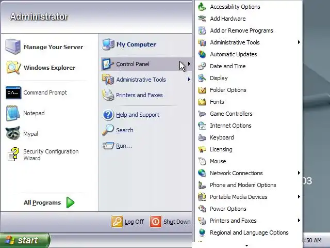
Task: Expand Portable Media Devices submenu arrow
Action: (299, 197)
